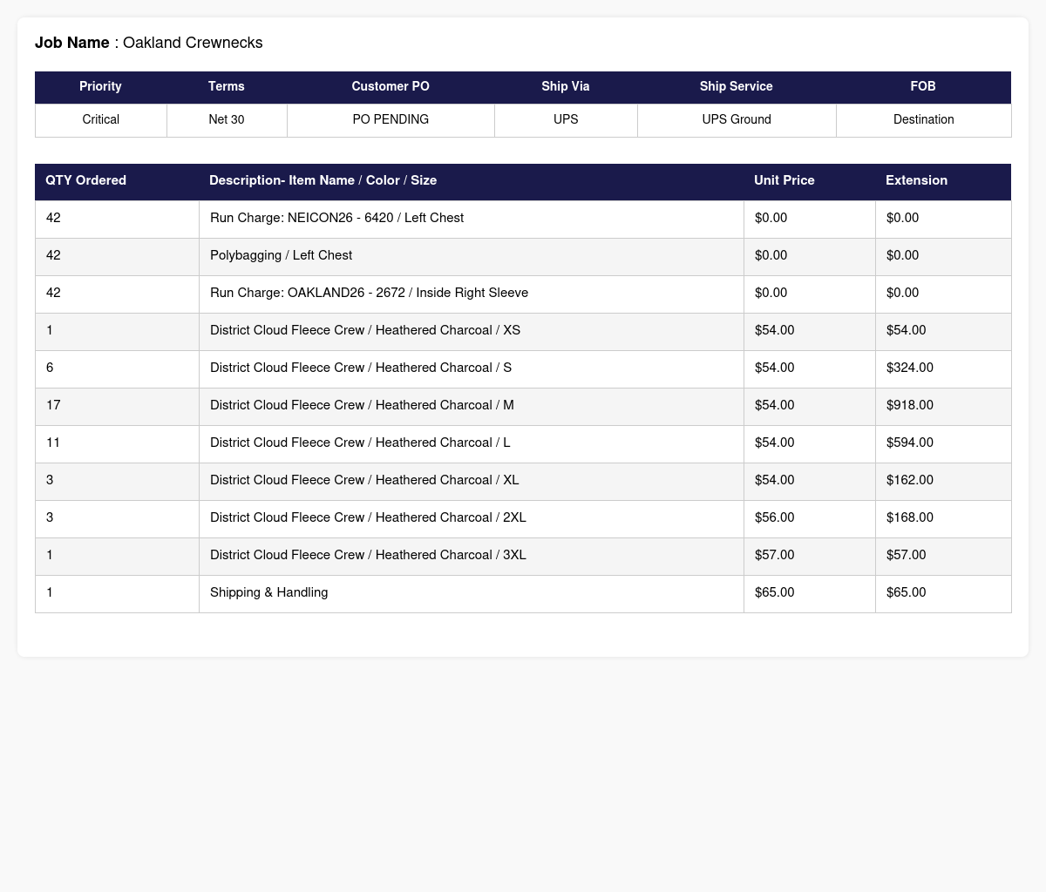This screenshot has height=892, width=1046.
Task: Select the Critical priority value
Action: (101, 119)
